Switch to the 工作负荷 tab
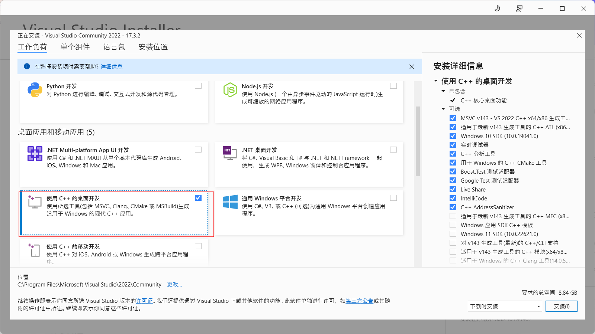The height and width of the screenshot is (334, 595). pos(32,47)
